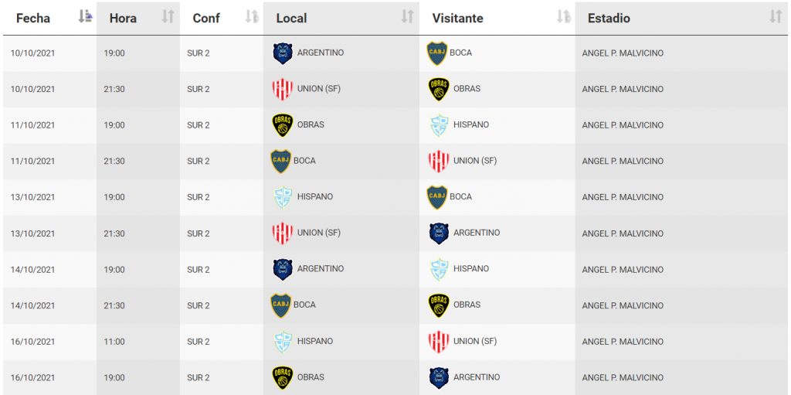Click Union (SF) logo in 21:30 10/10 match
The image size is (791, 395).
[283, 89]
